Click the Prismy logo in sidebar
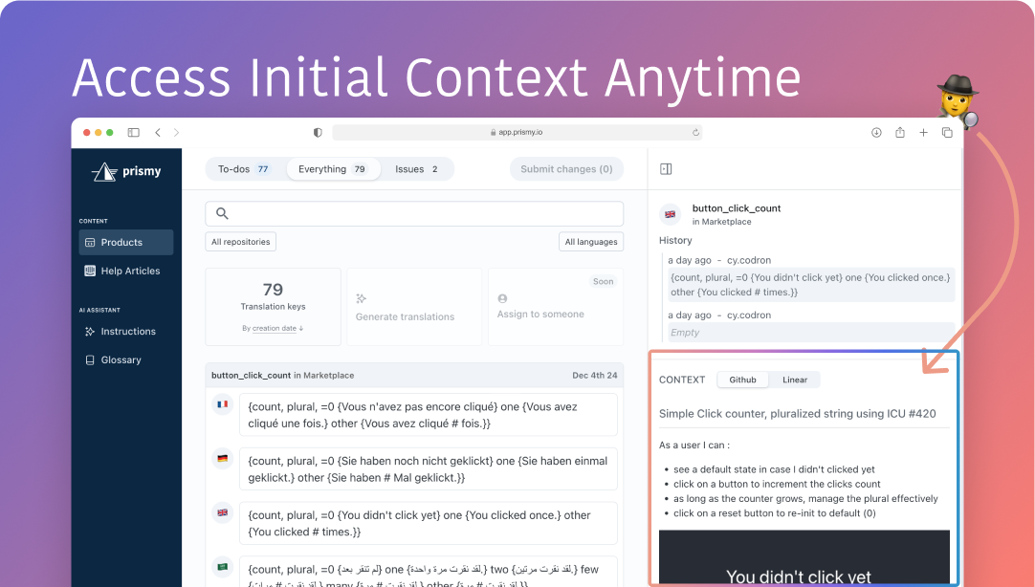 tap(126, 172)
